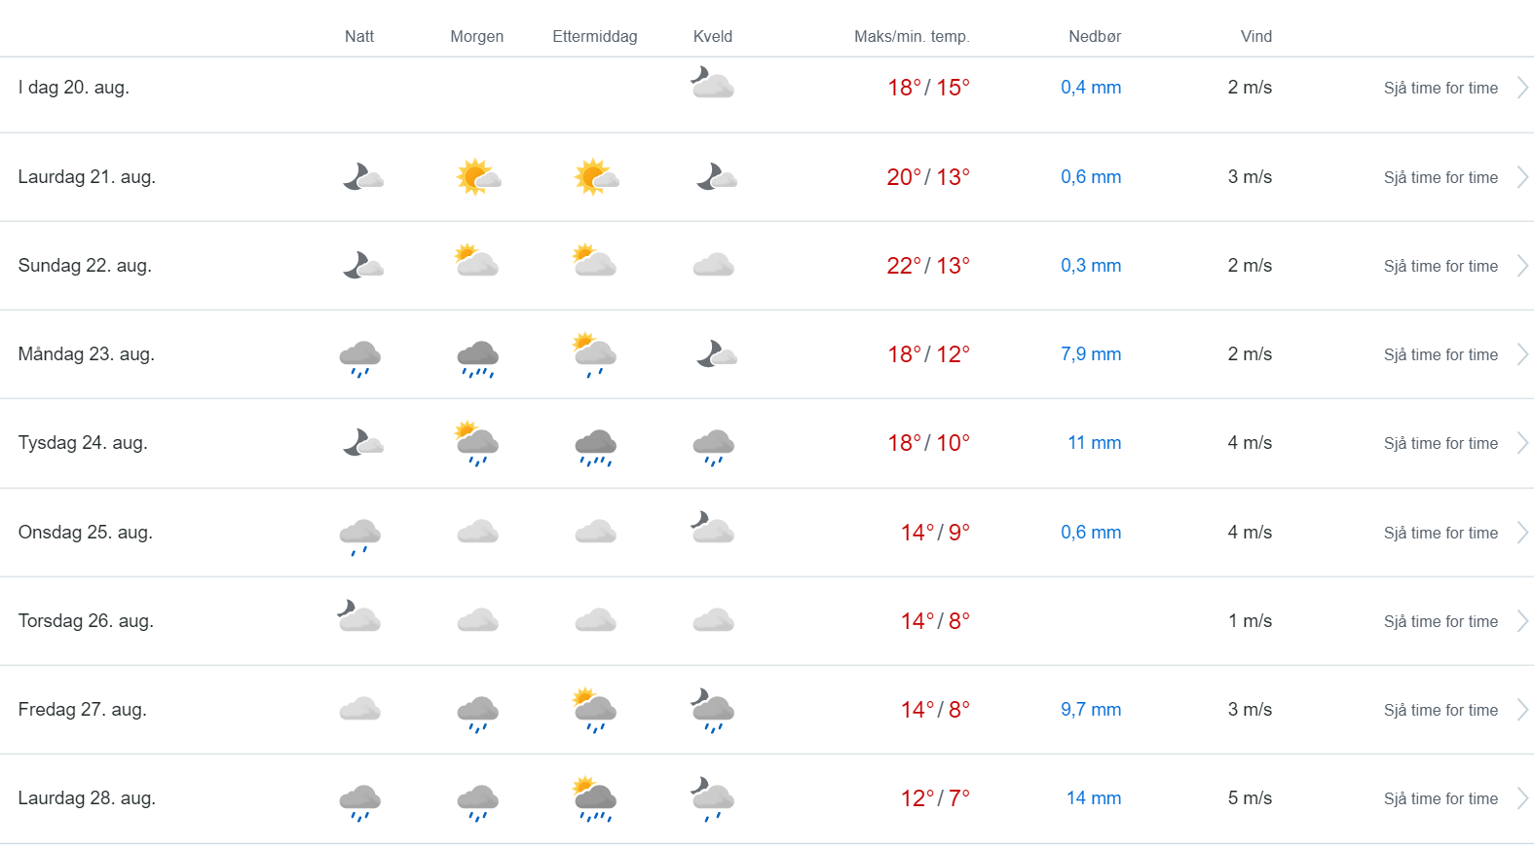This screenshot has height=851, width=1534.
Task: Click Onsdag 25. aug. night light rain icon
Action: click(x=359, y=536)
